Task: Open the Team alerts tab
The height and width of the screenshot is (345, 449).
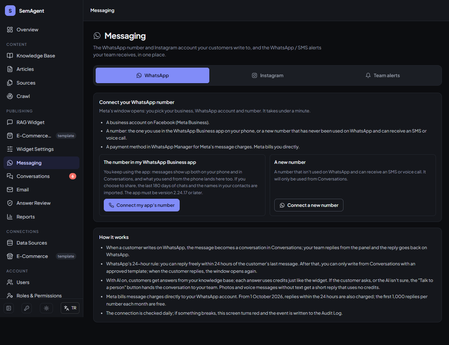Action: click(x=383, y=75)
